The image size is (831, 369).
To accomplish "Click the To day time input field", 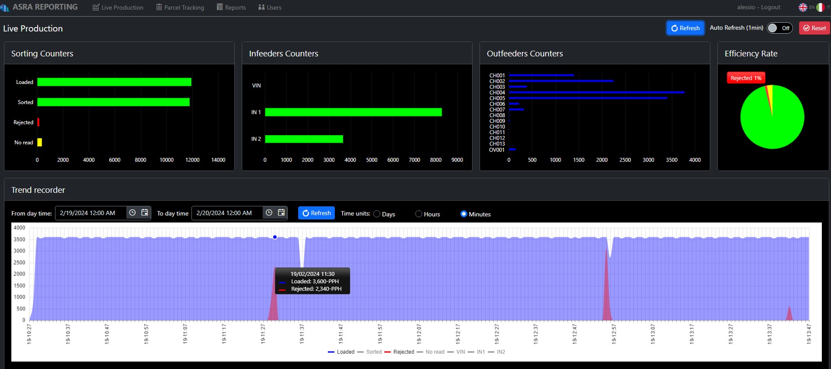I will coord(227,213).
